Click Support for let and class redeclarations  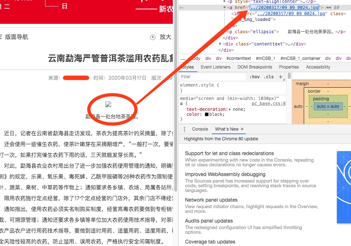click(229, 153)
